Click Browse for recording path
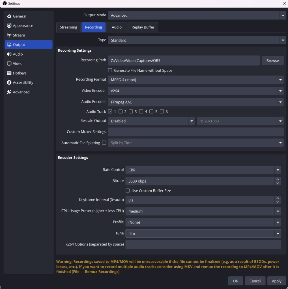Image resolution: width=288 pixels, height=289 pixels. [x=272, y=61]
